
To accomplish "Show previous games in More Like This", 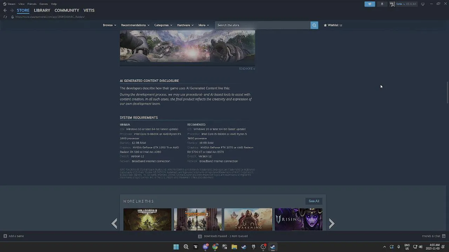I will (x=114, y=223).
